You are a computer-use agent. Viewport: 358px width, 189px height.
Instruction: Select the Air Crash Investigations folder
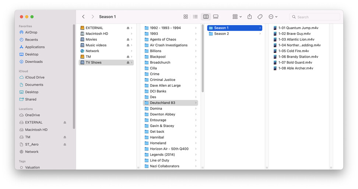(x=170, y=45)
